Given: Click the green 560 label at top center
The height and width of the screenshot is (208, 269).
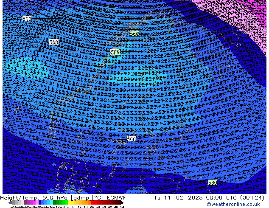Looking at the screenshot, I should (x=134, y=34).
